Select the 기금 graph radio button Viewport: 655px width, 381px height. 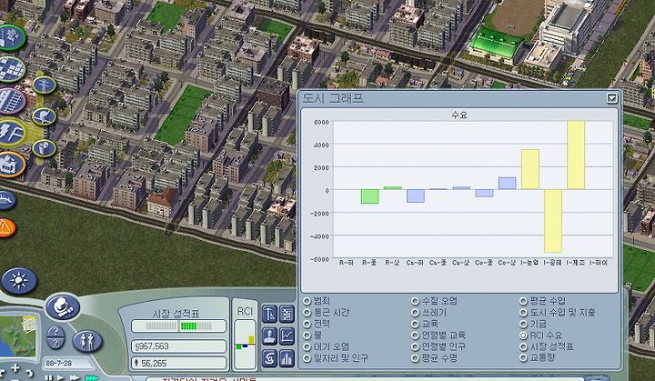[523, 324]
